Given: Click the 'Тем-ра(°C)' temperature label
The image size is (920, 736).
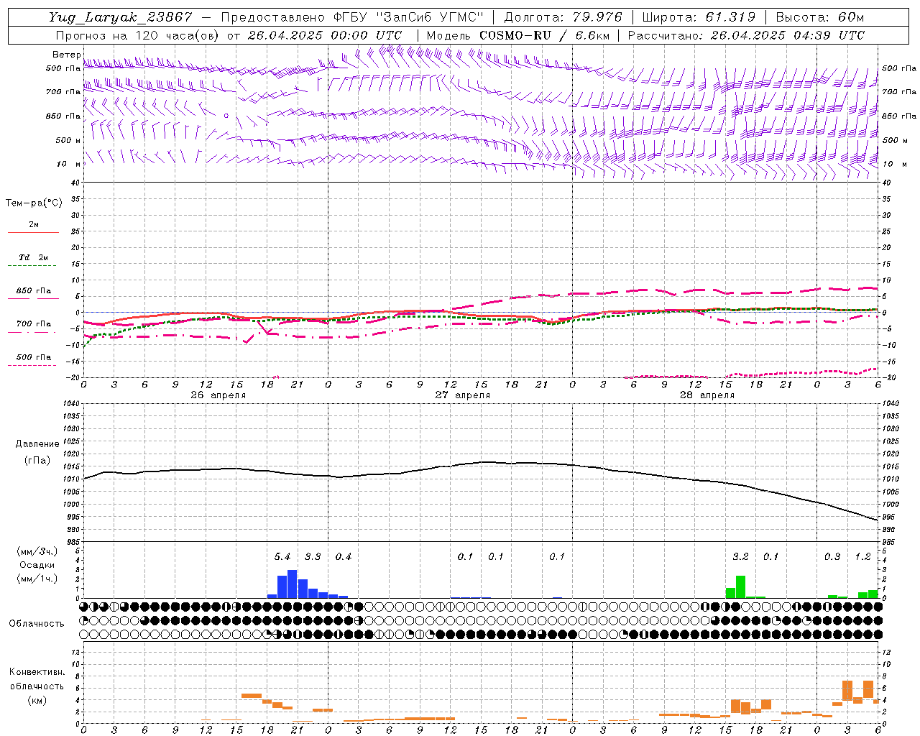Looking at the screenshot, I should pos(34,203).
